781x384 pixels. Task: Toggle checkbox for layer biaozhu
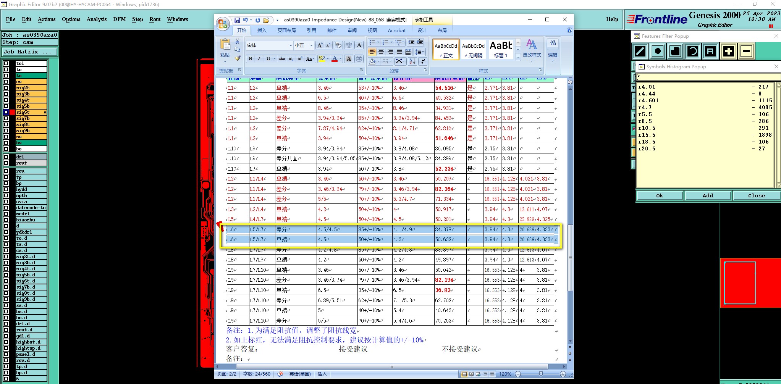coord(6,220)
